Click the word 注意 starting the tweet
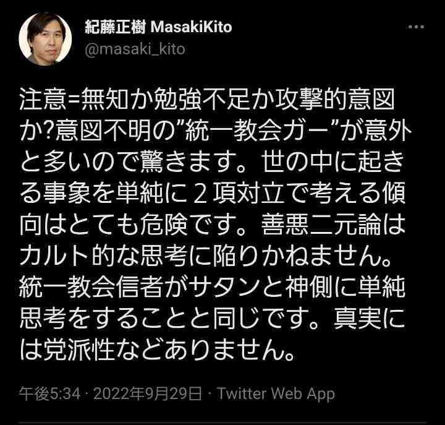This screenshot has height=425, width=445. 43,100
